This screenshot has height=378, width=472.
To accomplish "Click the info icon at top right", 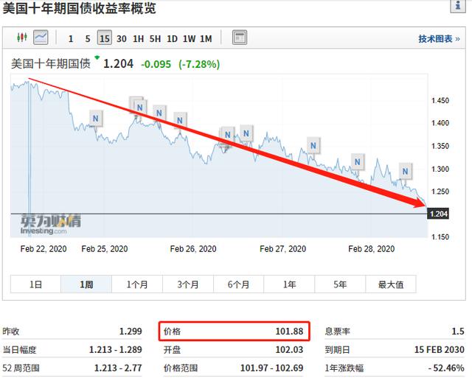I will 458,5.
